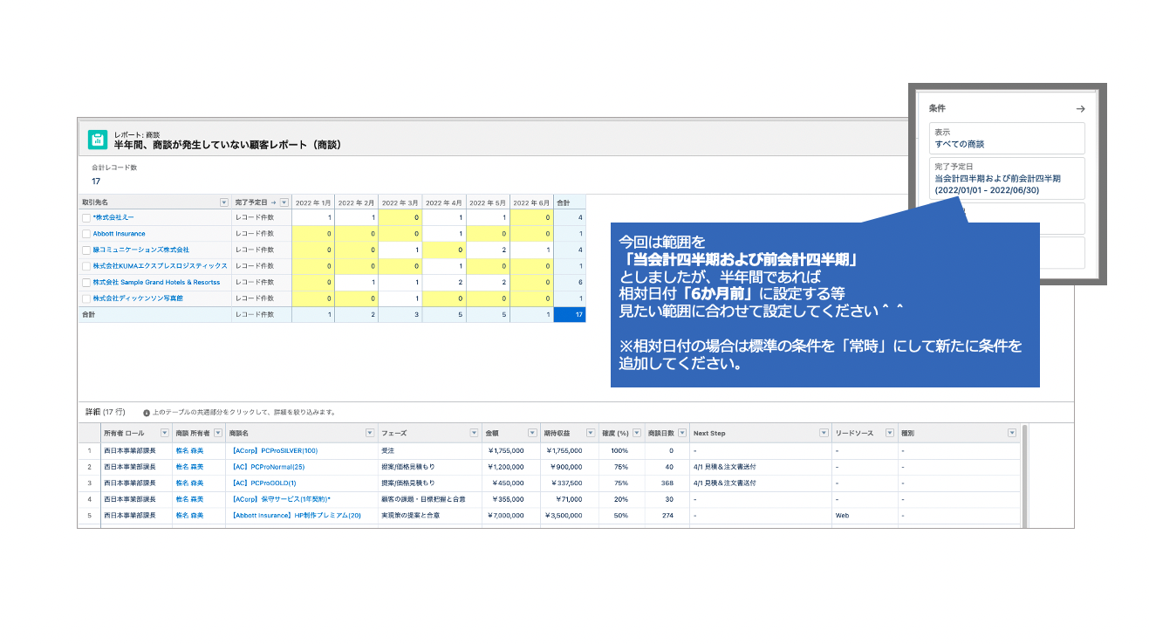The width and height of the screenshot is (1149, 644).
Task: Click the sort arrow in 完了予定日 column header
Action: [x=273, y=202]
